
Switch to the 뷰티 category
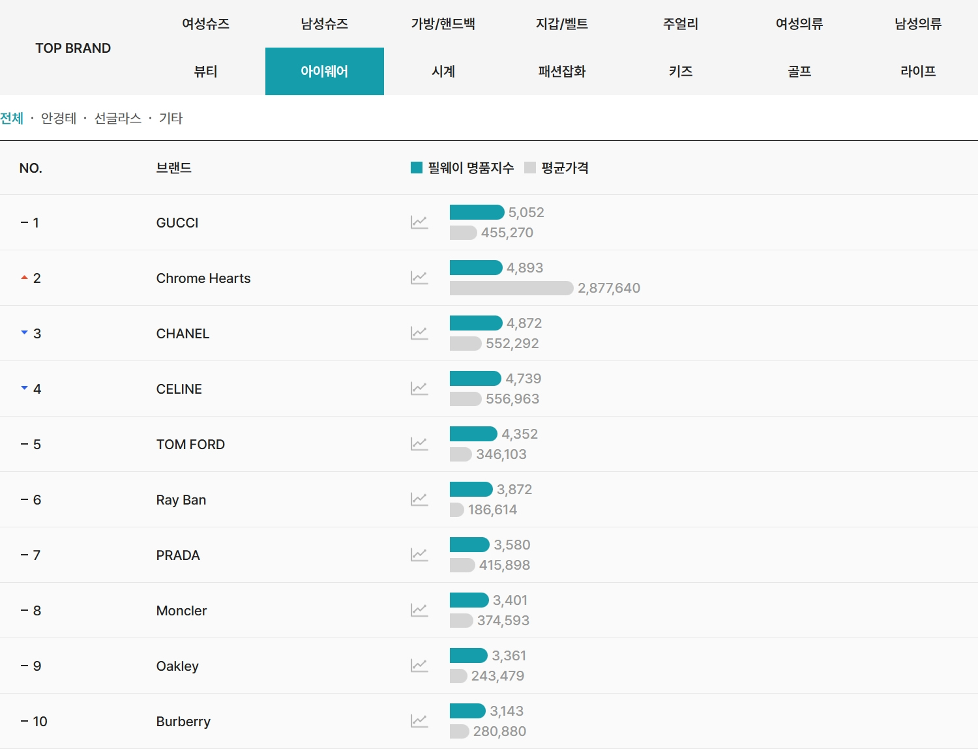205,71
